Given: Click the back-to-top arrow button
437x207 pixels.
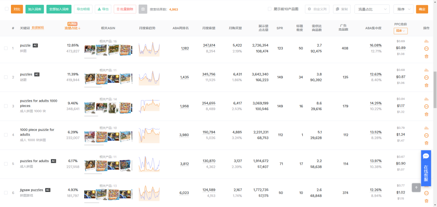Looking at the screenshot, I should 416,188.
